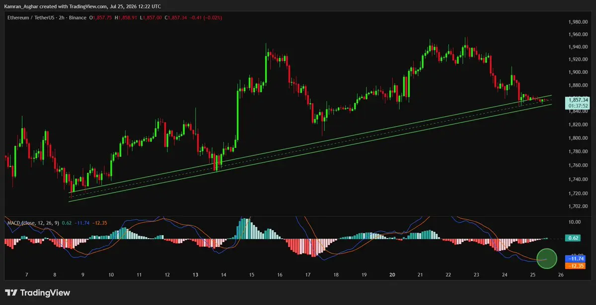Click date label 18 on time axis
The width and height of the screenshot is (596, 305).
(336, 275)
